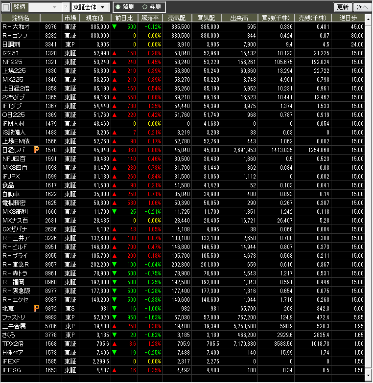373x383 pixels.
Task: Sort by the 逆日歩 column header
Action: click(351, 18)
